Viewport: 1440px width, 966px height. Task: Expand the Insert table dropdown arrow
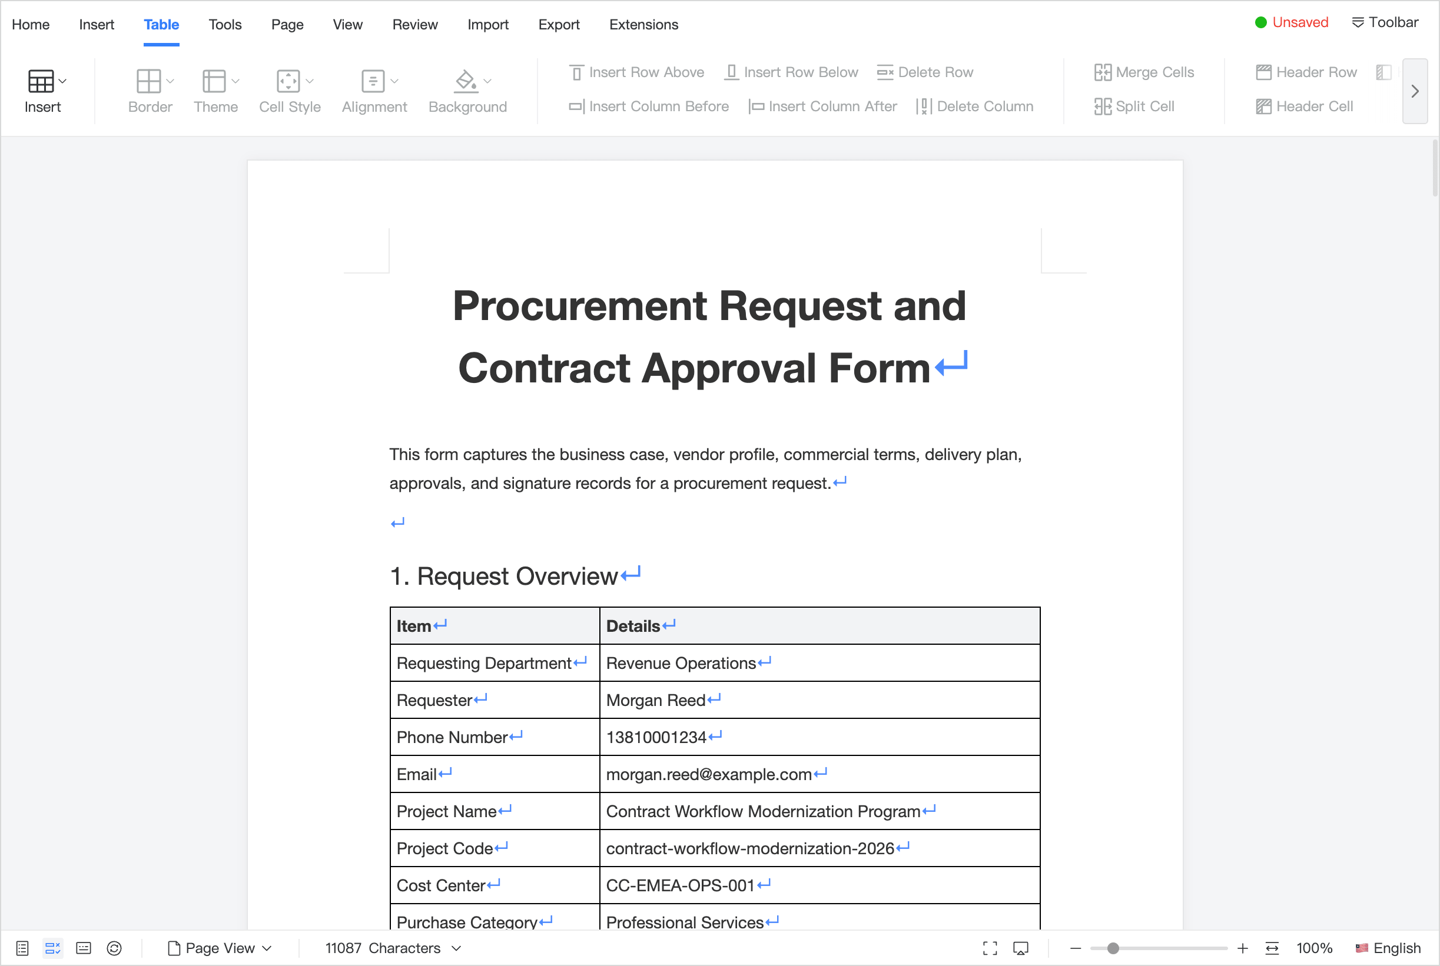62,81
